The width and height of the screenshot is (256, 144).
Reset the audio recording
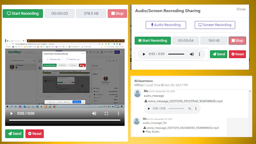coord(237,54)
